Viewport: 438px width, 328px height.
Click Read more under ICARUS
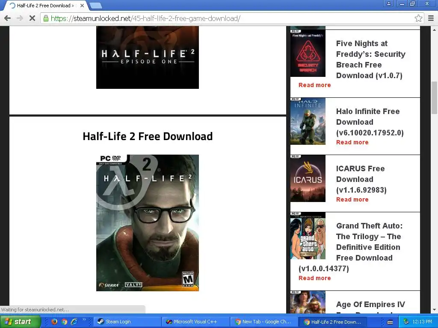(x=352, y=199)
